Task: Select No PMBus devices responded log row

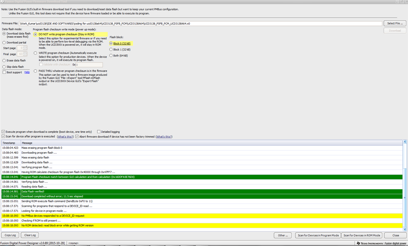Action: [202, 215]
